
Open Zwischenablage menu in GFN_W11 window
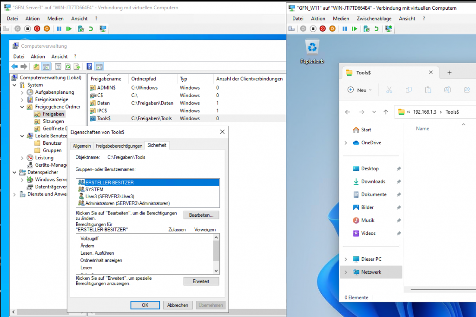click(374, 19)
